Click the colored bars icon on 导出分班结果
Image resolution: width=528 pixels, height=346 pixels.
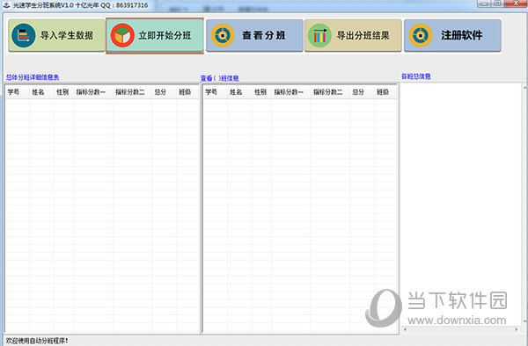tap(319, 35)
